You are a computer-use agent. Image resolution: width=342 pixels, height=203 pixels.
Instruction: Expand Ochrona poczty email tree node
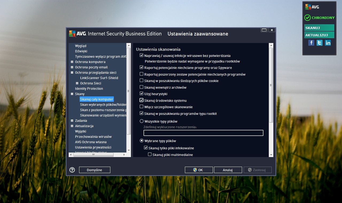click(72, 67)
